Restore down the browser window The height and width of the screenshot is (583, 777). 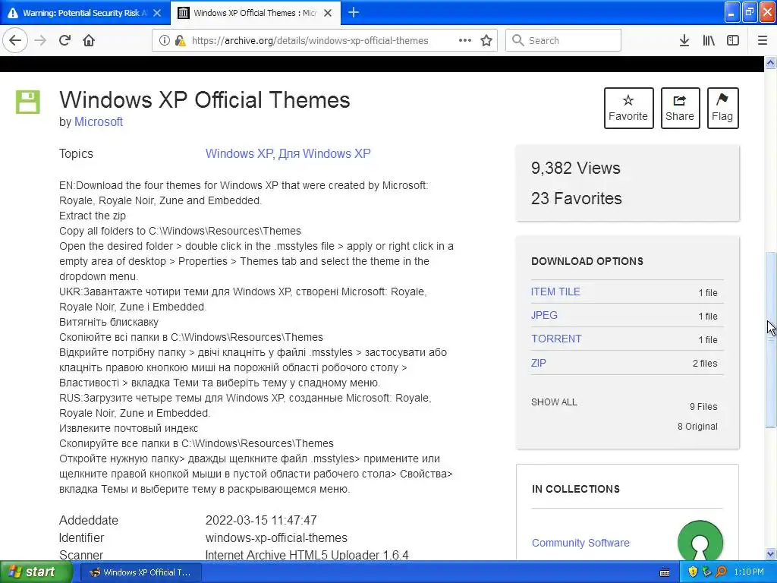point(749,12)
